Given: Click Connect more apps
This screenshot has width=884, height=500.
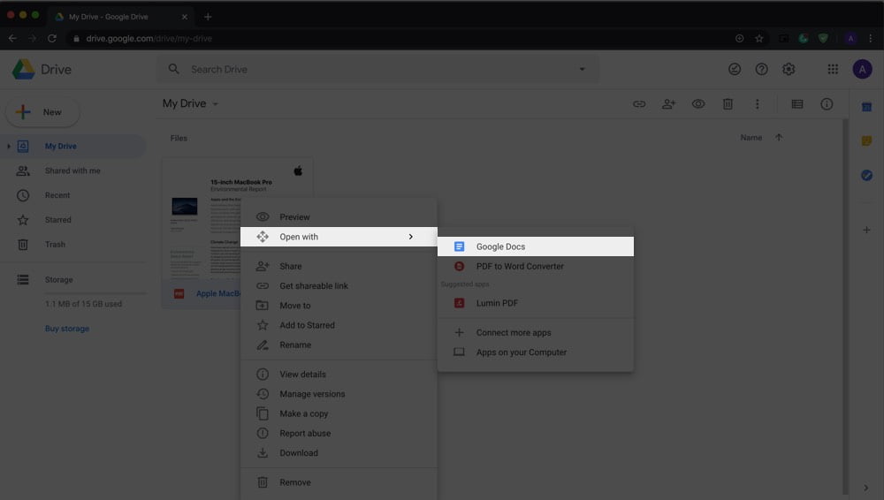Looking at the screenshot, I should [535, 332].
